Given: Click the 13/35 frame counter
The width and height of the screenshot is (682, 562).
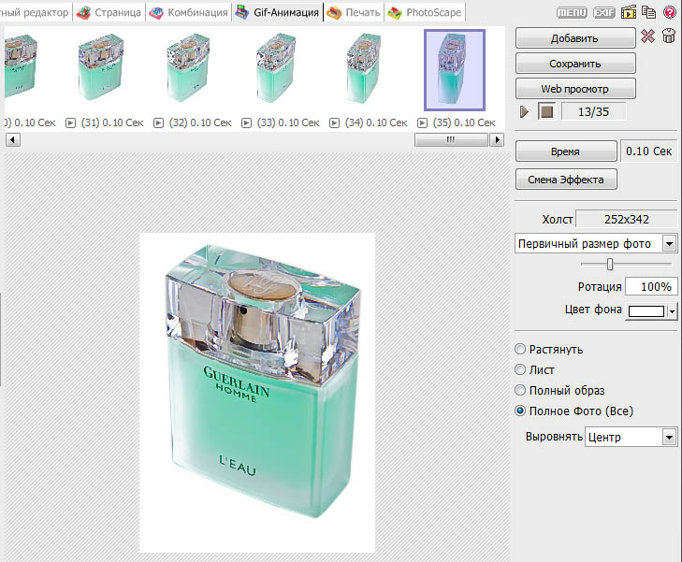Looking at the screenshot, I should [x=594, y=111].
